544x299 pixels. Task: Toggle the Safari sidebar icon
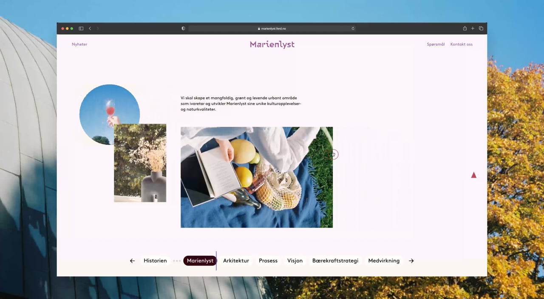point(81,28)
